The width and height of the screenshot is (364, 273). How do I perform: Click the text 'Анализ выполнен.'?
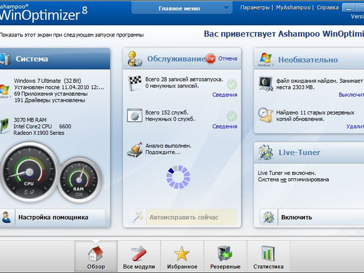coord(168,146)
